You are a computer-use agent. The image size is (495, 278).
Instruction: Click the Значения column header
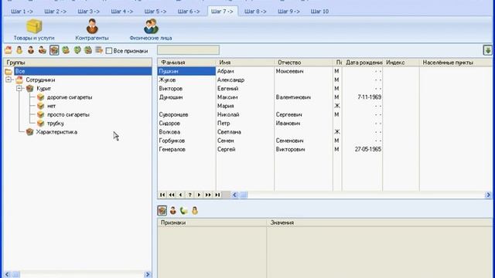pyautogui.click(x=380, y=222)
